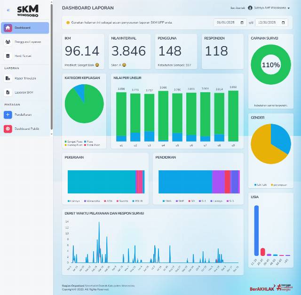Open Laporan SKM document icon
301x295 pixels.
pyautogui.click(x=8, y=92)
